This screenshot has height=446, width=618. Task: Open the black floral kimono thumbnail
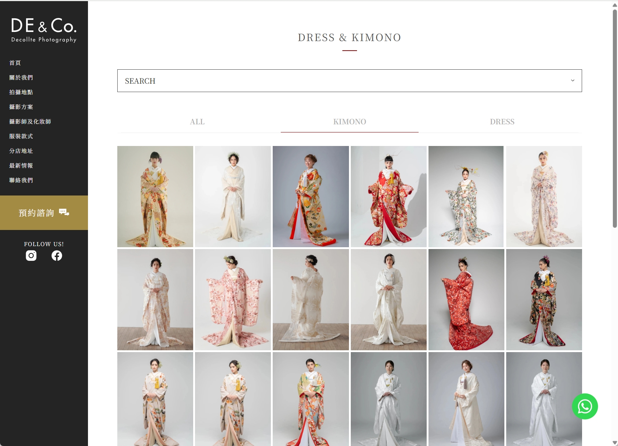point(544,300)
